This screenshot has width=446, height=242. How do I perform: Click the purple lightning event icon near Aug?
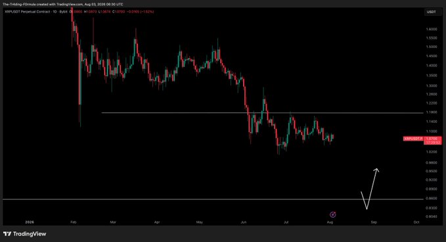(332, 214)
